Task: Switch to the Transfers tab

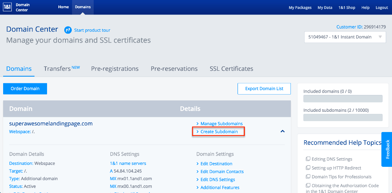Action: pos(62,68)
